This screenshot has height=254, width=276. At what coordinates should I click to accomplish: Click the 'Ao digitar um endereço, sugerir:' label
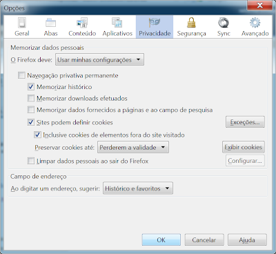click(x=55, y=188)
